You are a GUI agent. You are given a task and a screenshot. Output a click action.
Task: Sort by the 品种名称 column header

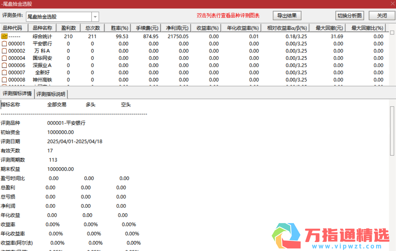(42, 28)
